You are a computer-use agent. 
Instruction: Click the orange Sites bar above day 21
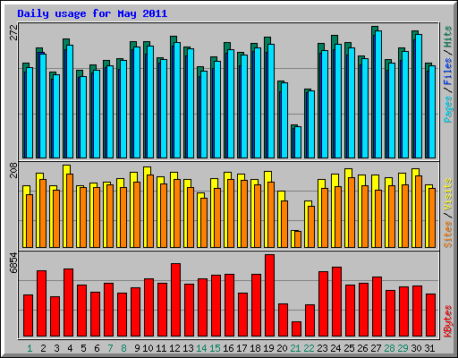298,239
